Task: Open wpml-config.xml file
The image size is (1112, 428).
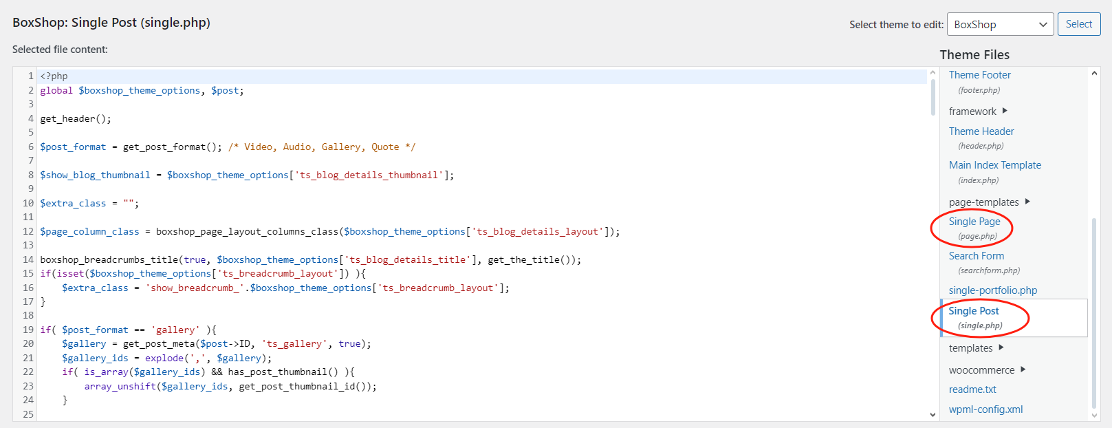Action: click(985, 409)
